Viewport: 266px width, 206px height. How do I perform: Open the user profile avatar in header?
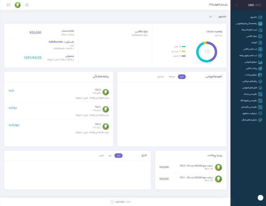(x=18, y=5)
